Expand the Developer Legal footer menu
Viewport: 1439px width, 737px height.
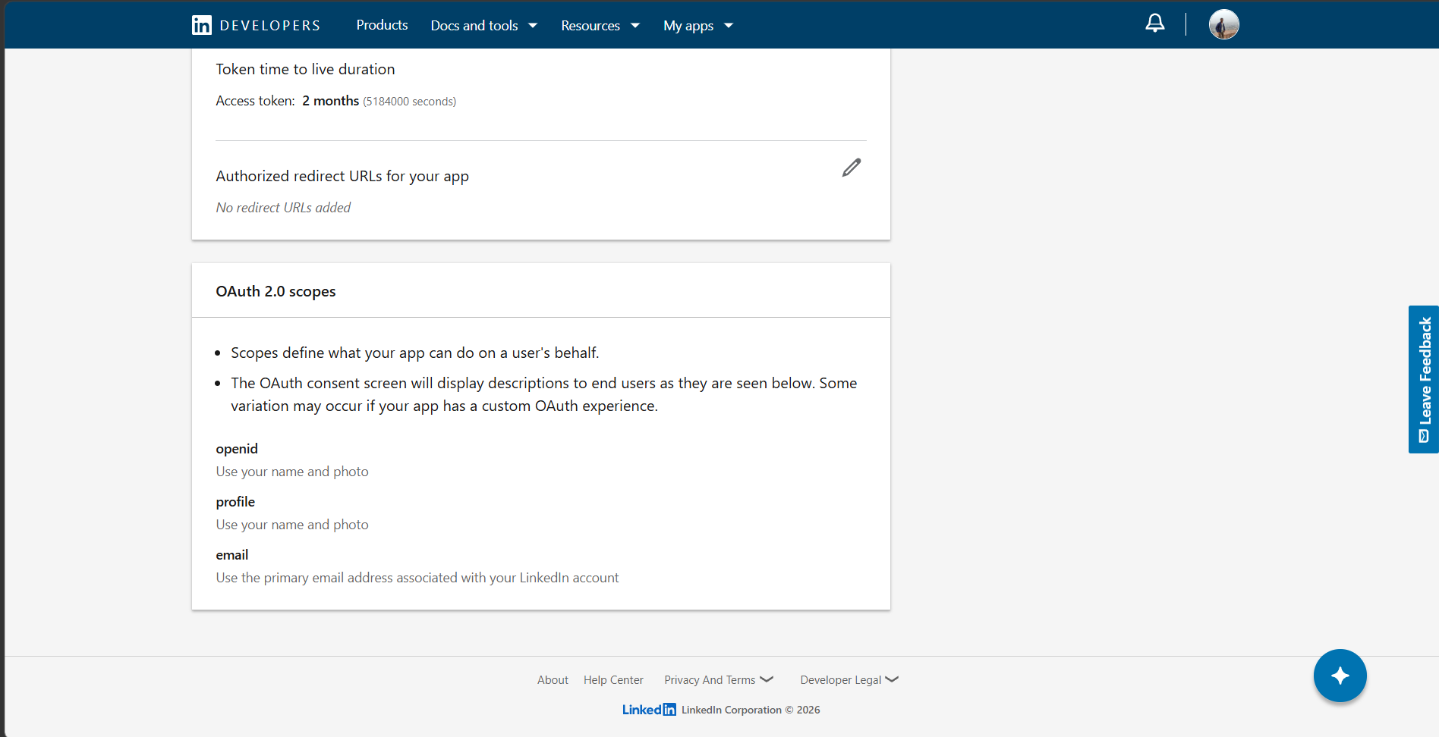[x=849, y=680]
